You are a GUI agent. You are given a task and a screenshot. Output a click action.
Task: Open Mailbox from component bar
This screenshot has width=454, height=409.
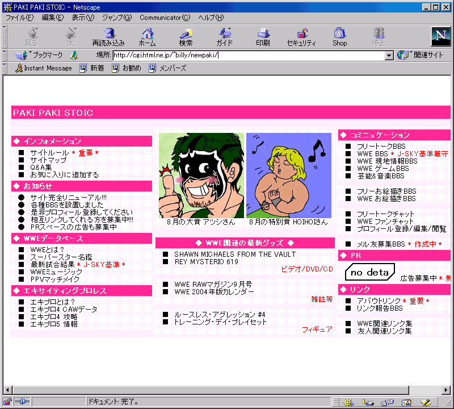click(368, 402)
